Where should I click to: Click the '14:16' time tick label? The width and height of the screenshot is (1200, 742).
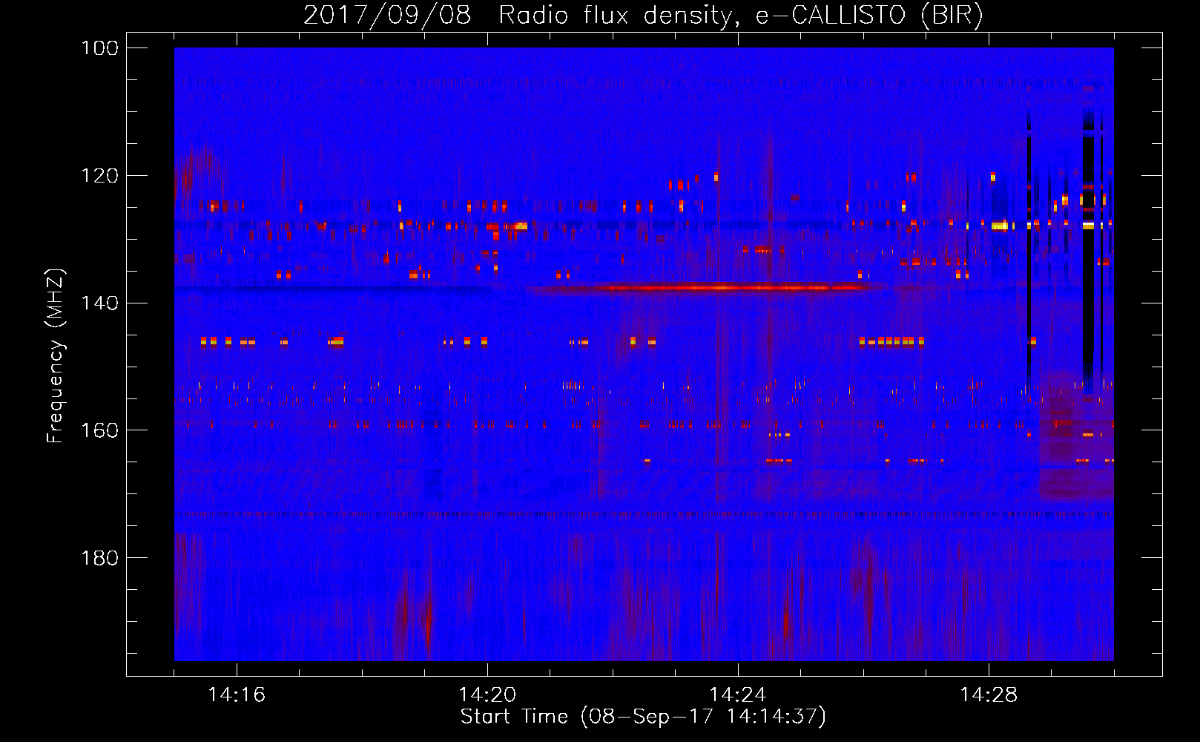(237, 695)
